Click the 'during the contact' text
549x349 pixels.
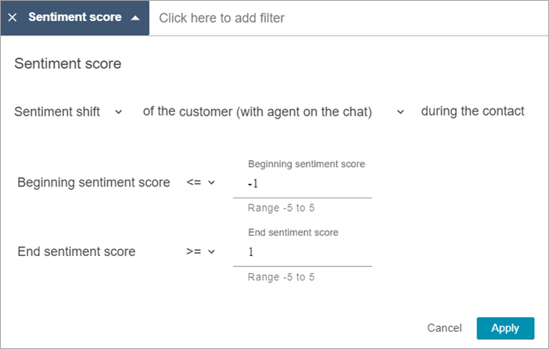pos(472,111)
